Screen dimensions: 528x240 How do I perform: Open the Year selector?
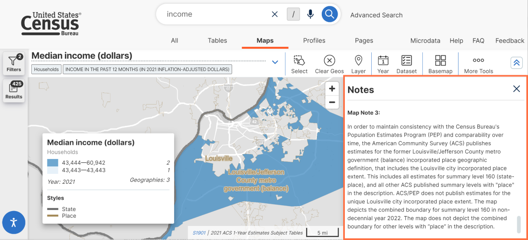[383, 64]
